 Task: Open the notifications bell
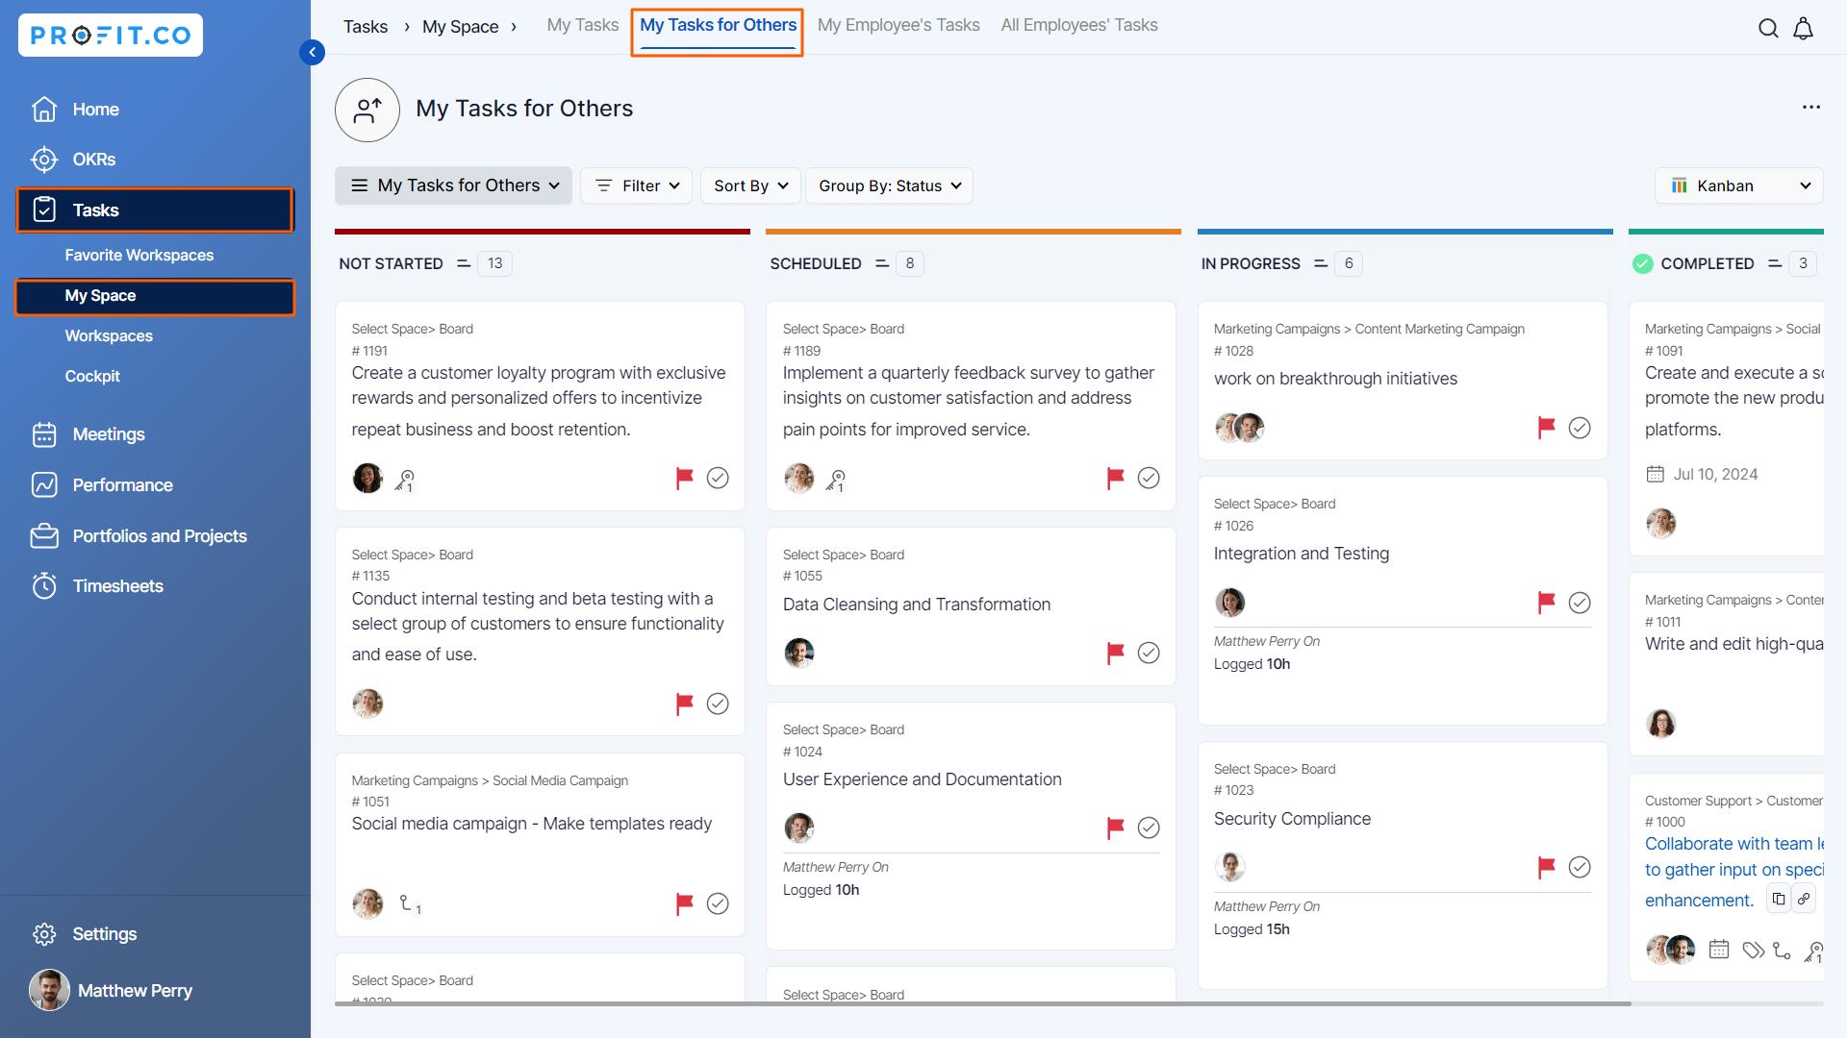point(1804,28)
